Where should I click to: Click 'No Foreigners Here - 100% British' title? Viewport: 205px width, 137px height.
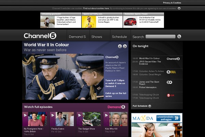click(33, 130)
